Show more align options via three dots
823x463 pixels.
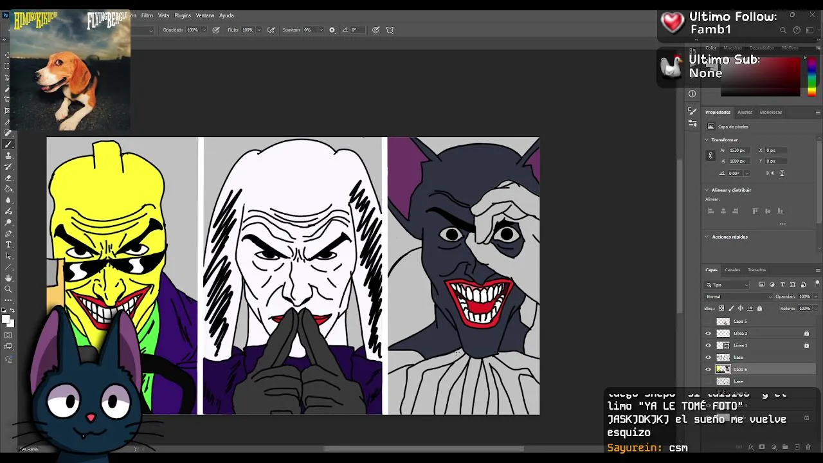click(782, 224)
